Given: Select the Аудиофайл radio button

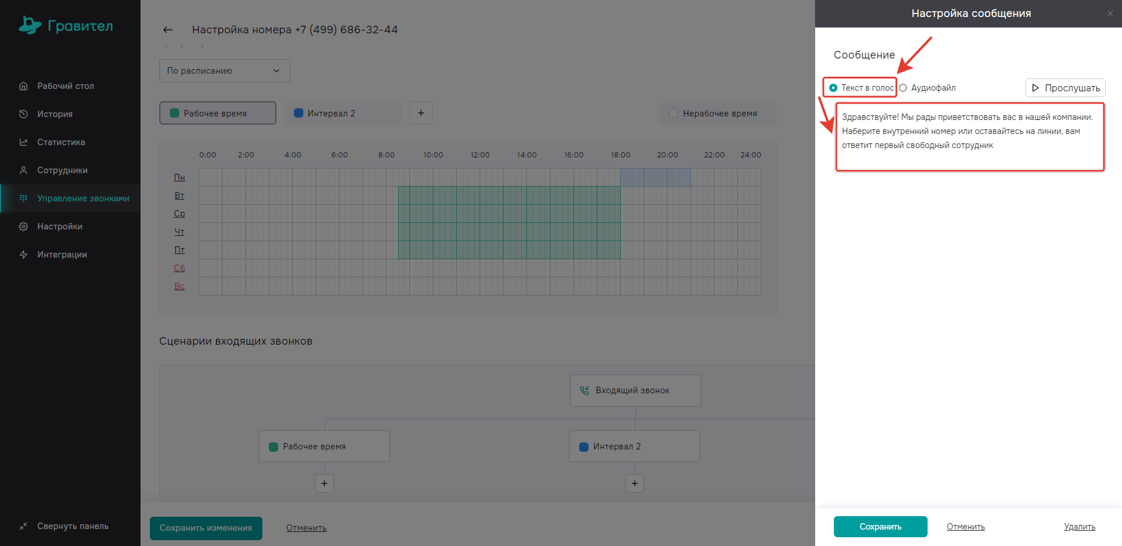Looking at the screenshot, I should click(x=903, y=88).
